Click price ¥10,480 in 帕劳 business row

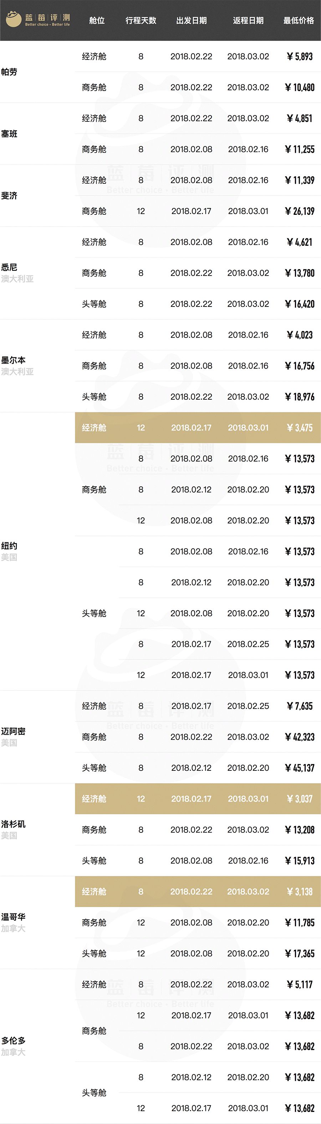[x=300, y=87]
